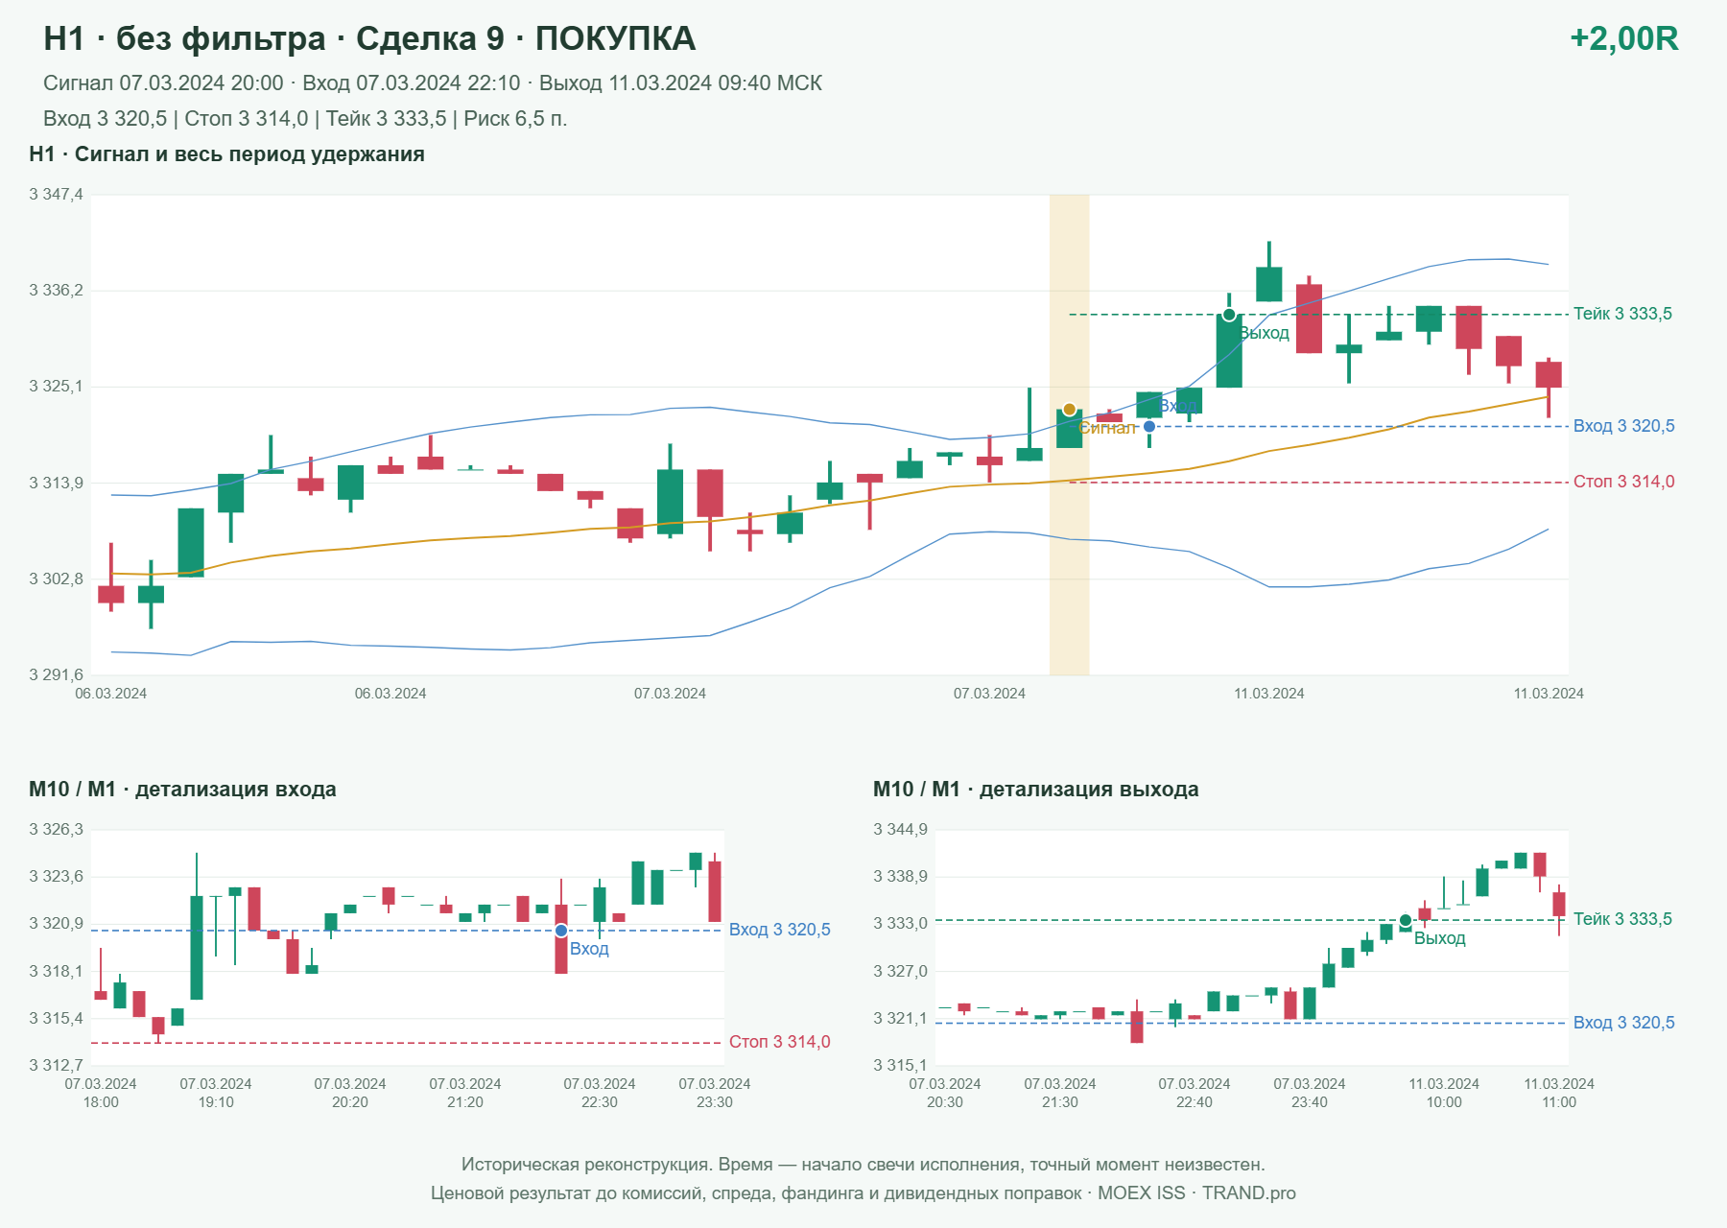Image resolution: width=1727 pixels, height=1228 pixels.
Task: Select the Вход marker in the entry detail chart
Action: click(x=561, y=931)
